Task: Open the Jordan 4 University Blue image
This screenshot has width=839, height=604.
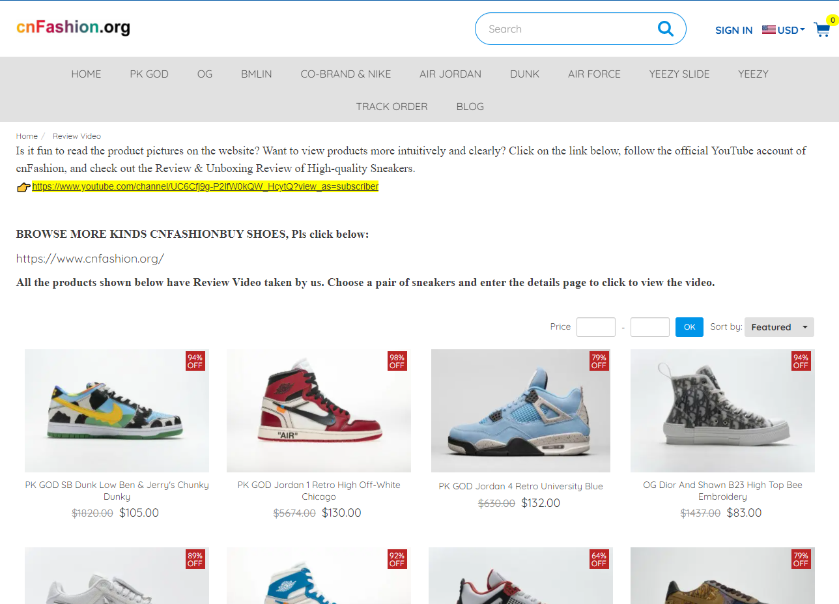Action: 520,410
